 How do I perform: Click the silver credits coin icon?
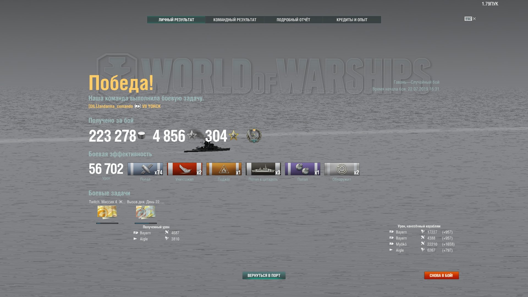click(141, 135)
